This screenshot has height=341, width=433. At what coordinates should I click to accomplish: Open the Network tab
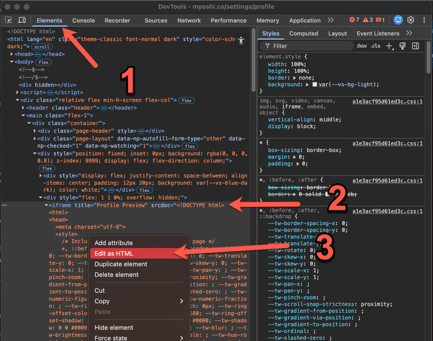pos(189,20)
